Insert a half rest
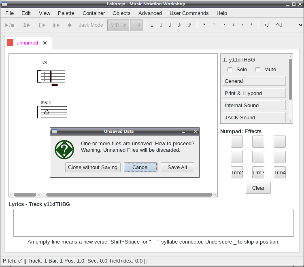304x267 pixels. point(224,25)
